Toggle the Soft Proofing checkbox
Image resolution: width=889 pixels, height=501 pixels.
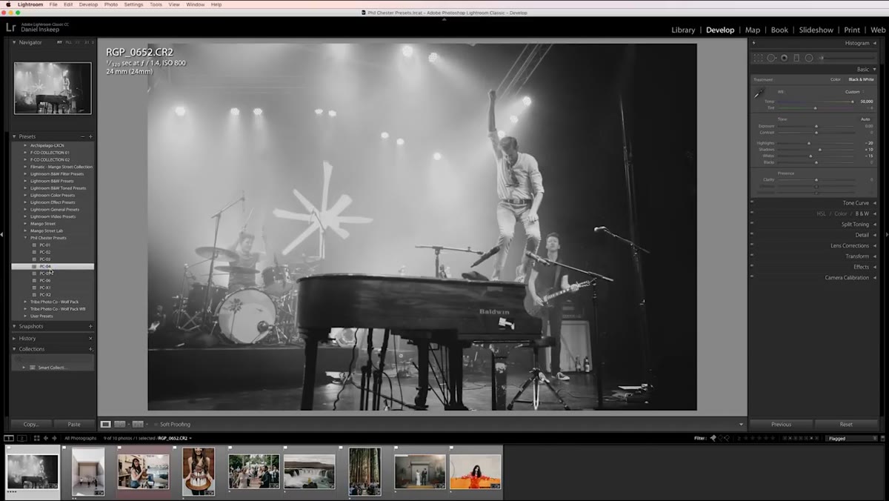[156, 424]
